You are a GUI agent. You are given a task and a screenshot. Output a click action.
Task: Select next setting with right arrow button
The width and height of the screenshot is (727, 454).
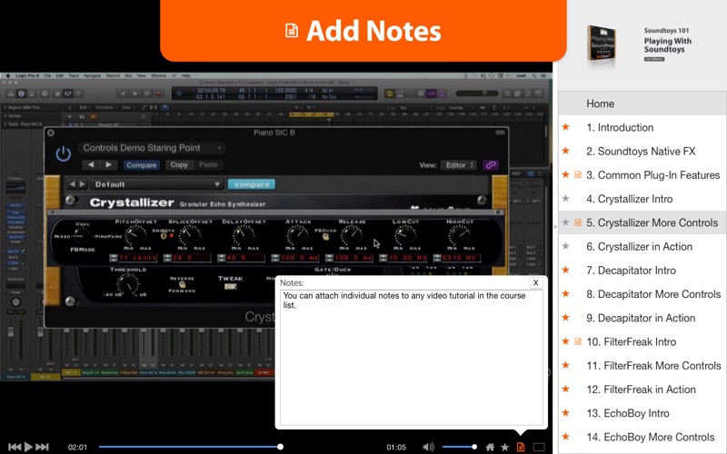(108, 165)
